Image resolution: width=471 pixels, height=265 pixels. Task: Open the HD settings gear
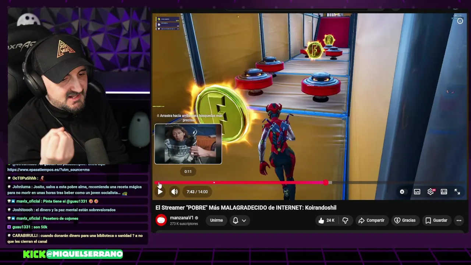click(431, 192)
